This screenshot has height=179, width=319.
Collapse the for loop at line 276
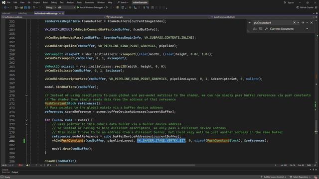[x=26, y=120]
